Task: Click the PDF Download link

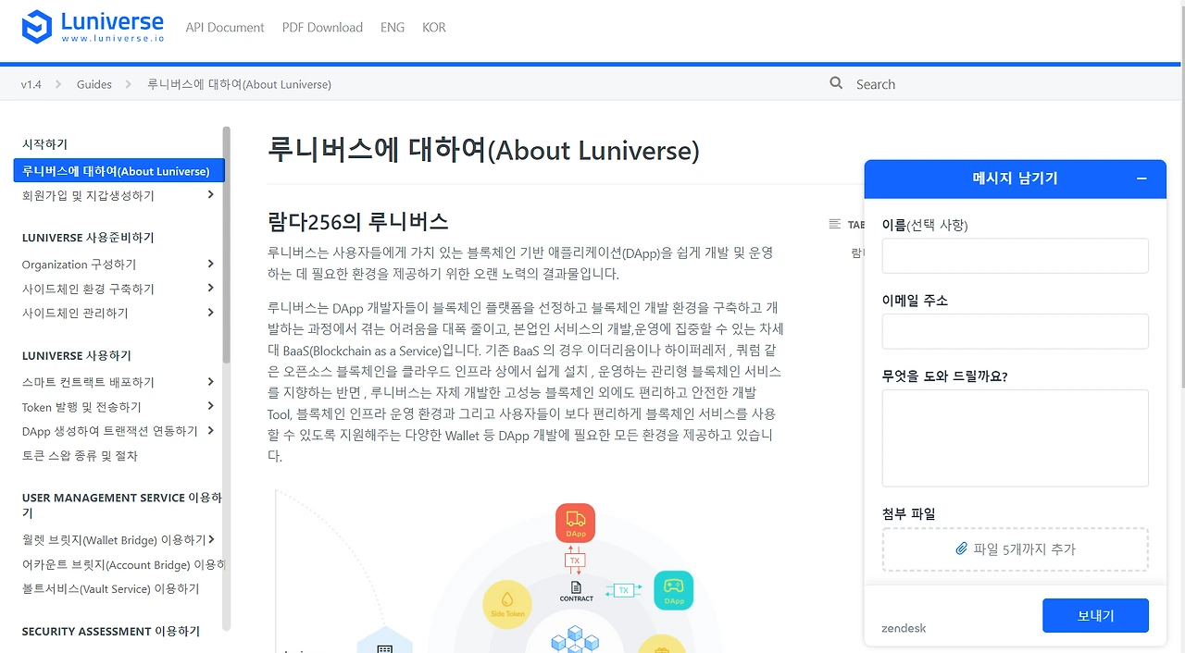Action: 322,27
